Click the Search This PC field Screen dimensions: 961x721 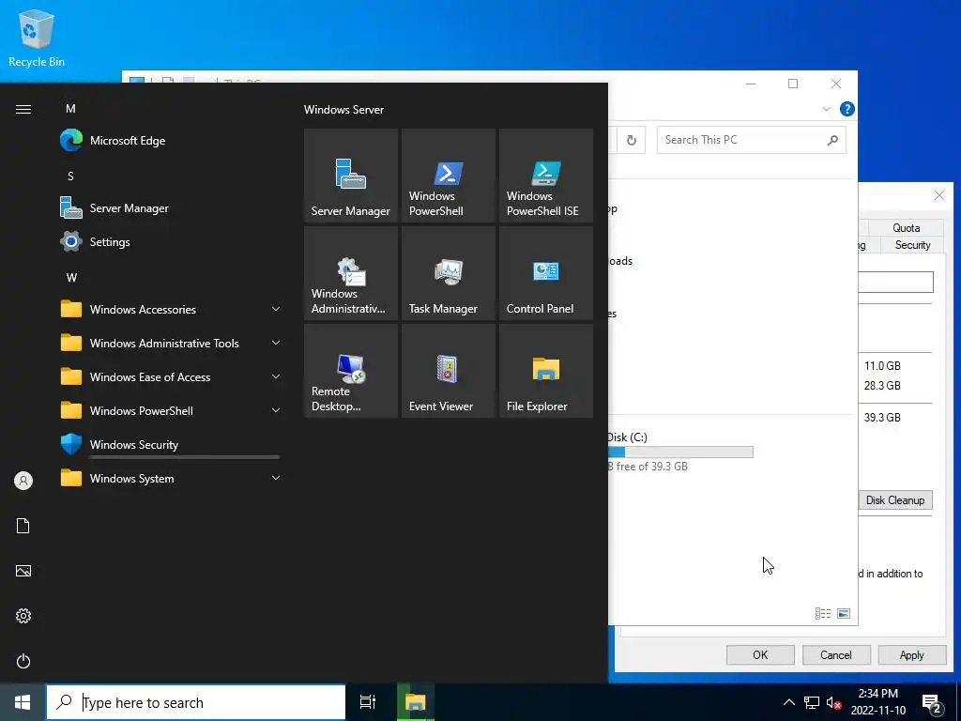pos(752,140)
